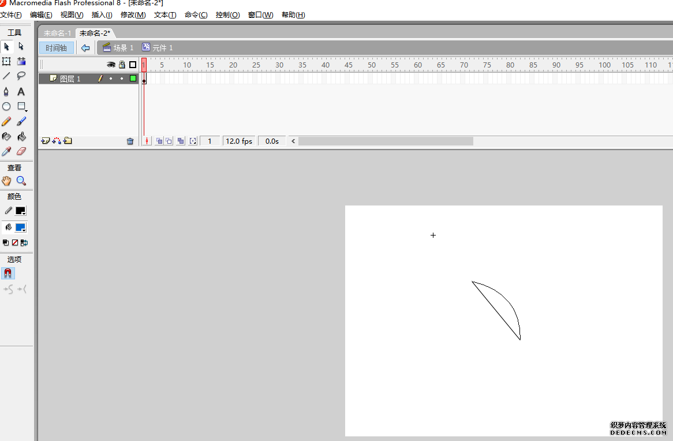673x441 pixels.
Task: Select the Text tool
Action: click(21, 92)
